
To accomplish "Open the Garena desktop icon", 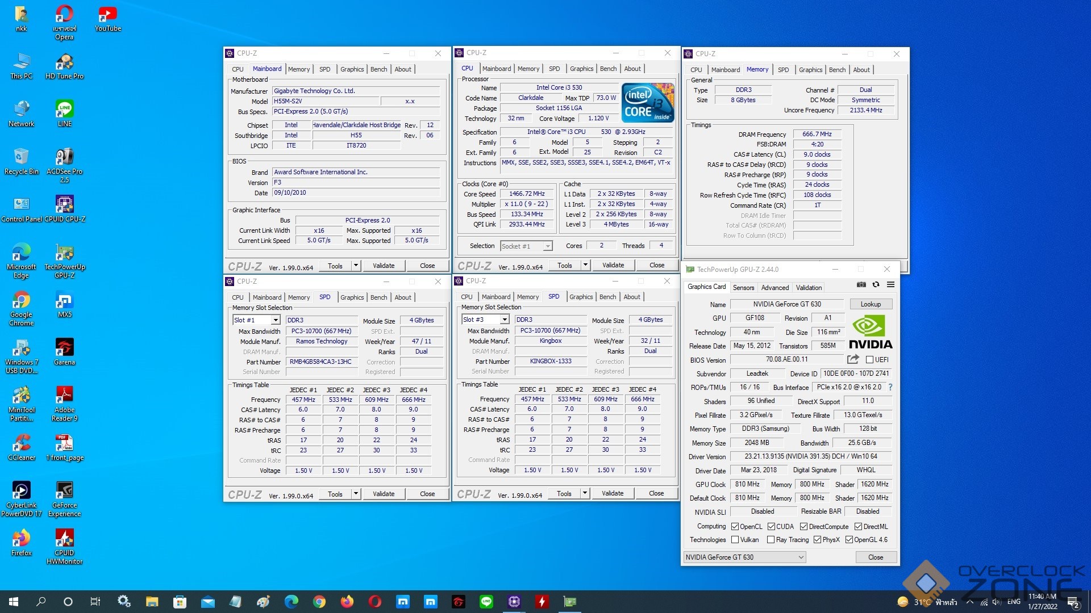I will 64,352.
